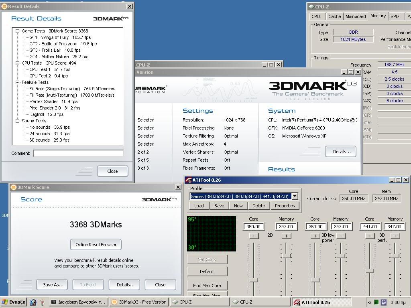Close the Result Details dialog with Close button
Image resolution: width=411 pixels, height=308 pixels.
tap(112, 171)
